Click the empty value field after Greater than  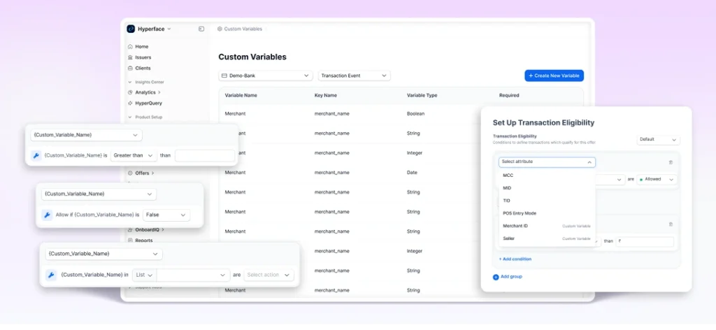(x=204, y=156)
